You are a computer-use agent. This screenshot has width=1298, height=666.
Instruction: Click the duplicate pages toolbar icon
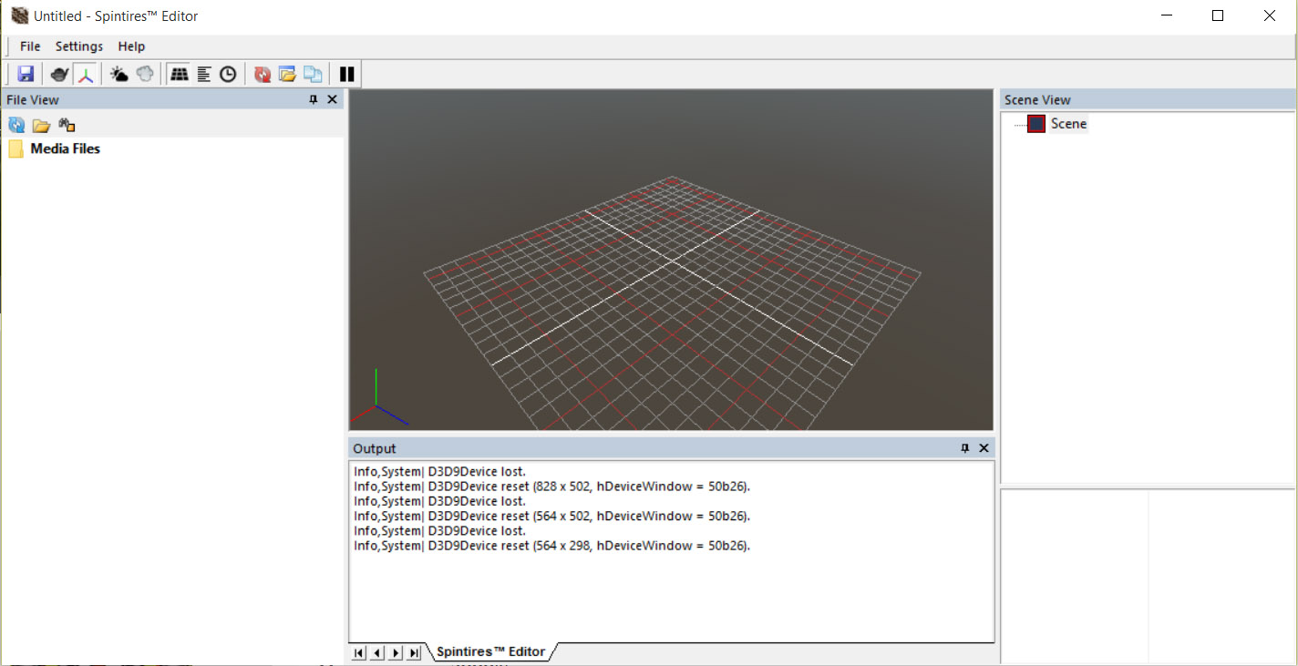(312, 74)
